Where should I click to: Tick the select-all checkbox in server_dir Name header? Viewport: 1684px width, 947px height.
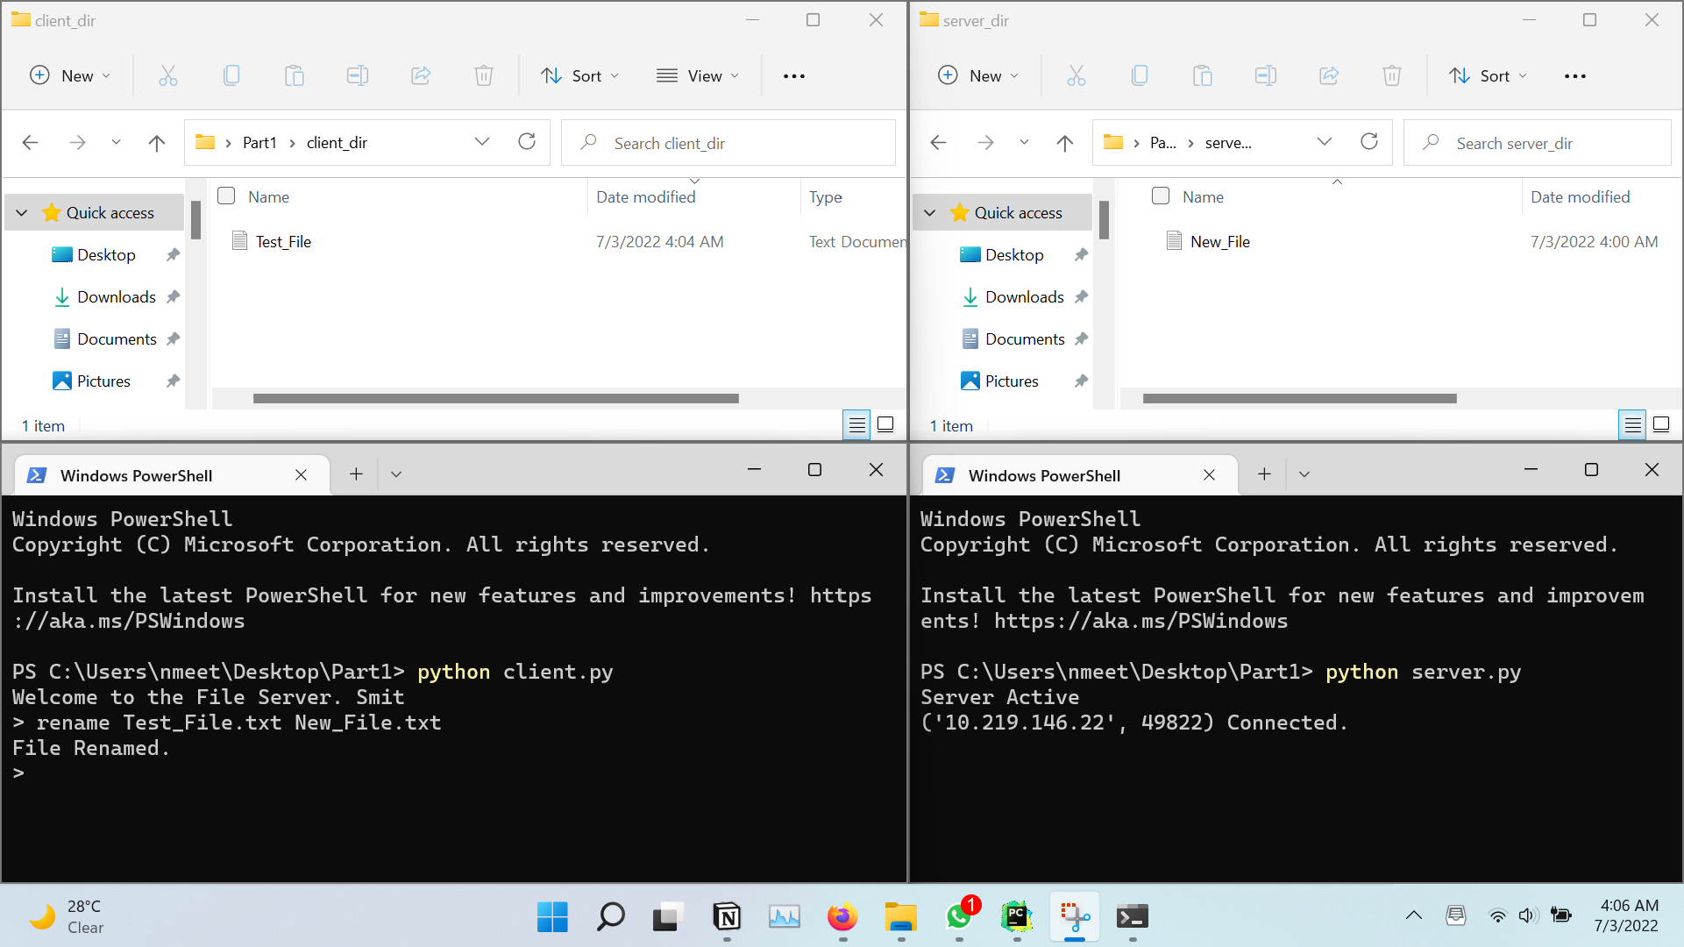tap(1161, 196)
